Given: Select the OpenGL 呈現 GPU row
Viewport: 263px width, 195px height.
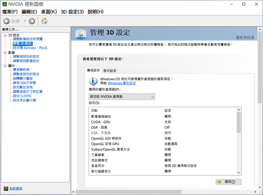Looking at the screenshot, I should pos(163,144).
